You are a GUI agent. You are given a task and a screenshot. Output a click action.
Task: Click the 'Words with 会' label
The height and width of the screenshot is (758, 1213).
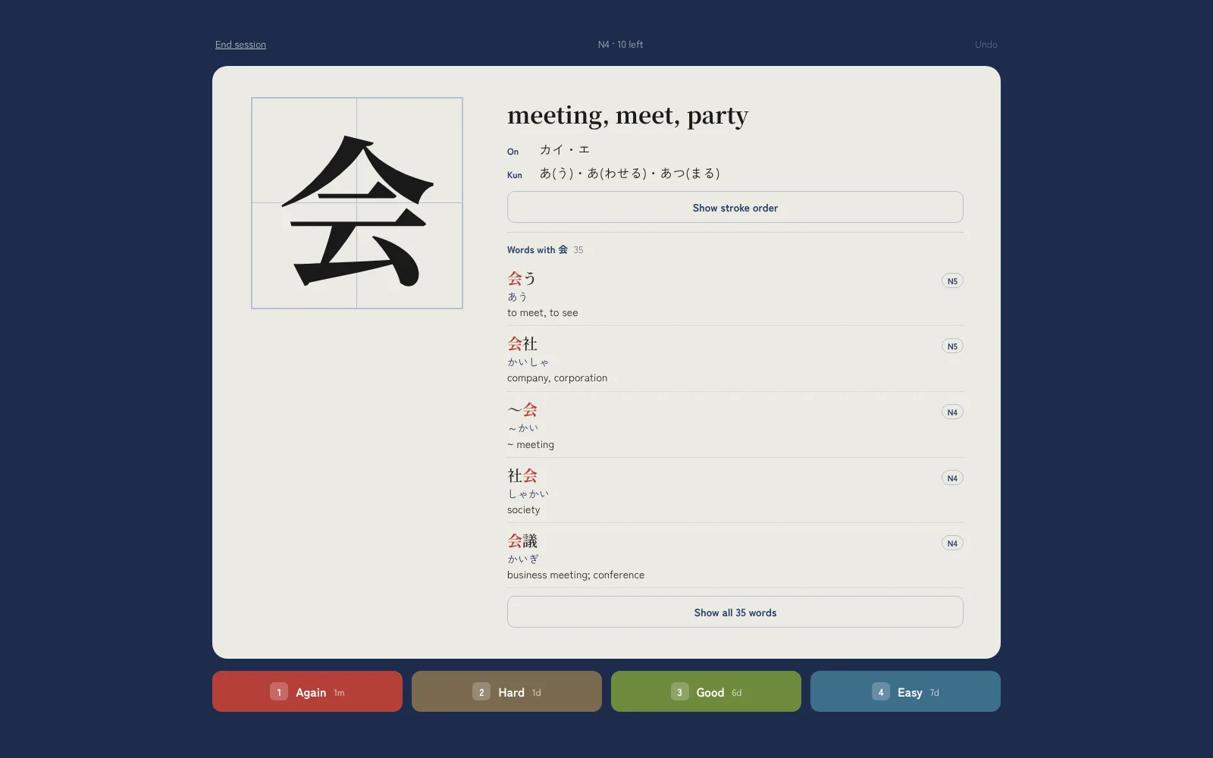pos(538,250)
